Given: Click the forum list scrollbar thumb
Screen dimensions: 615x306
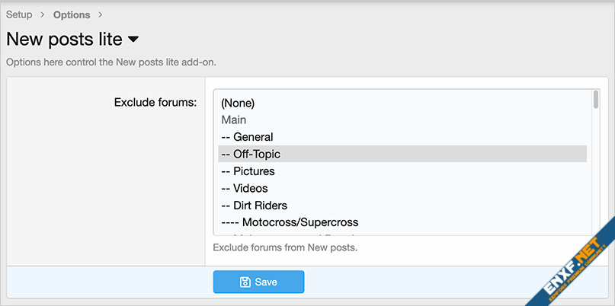Looking at the screenshot, I should coord(595,100).
